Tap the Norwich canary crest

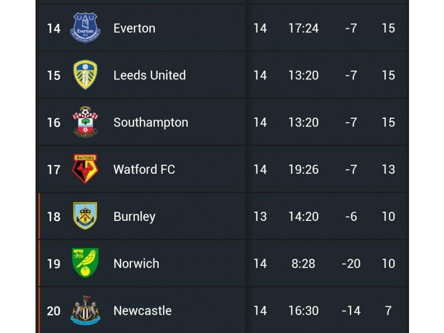85,263
